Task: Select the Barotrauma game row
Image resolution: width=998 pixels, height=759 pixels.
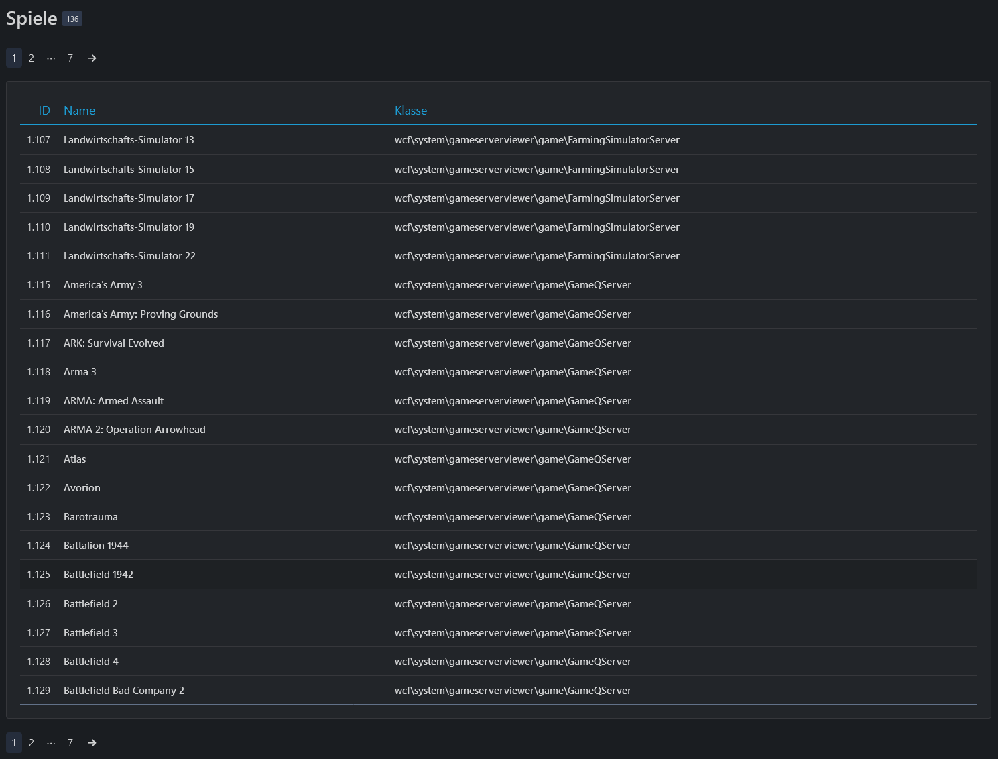Action: (90, 517)
